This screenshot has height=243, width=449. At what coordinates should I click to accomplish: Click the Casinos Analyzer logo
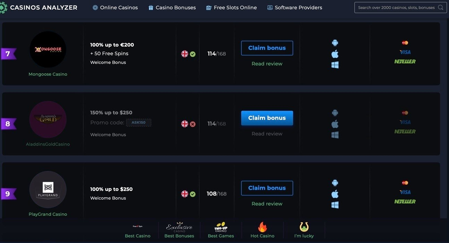39,7
